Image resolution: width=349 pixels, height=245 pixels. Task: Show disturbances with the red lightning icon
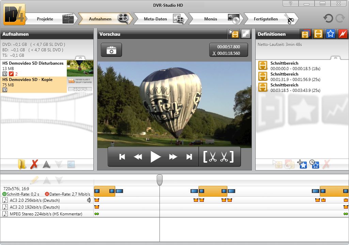coord(342,34)
